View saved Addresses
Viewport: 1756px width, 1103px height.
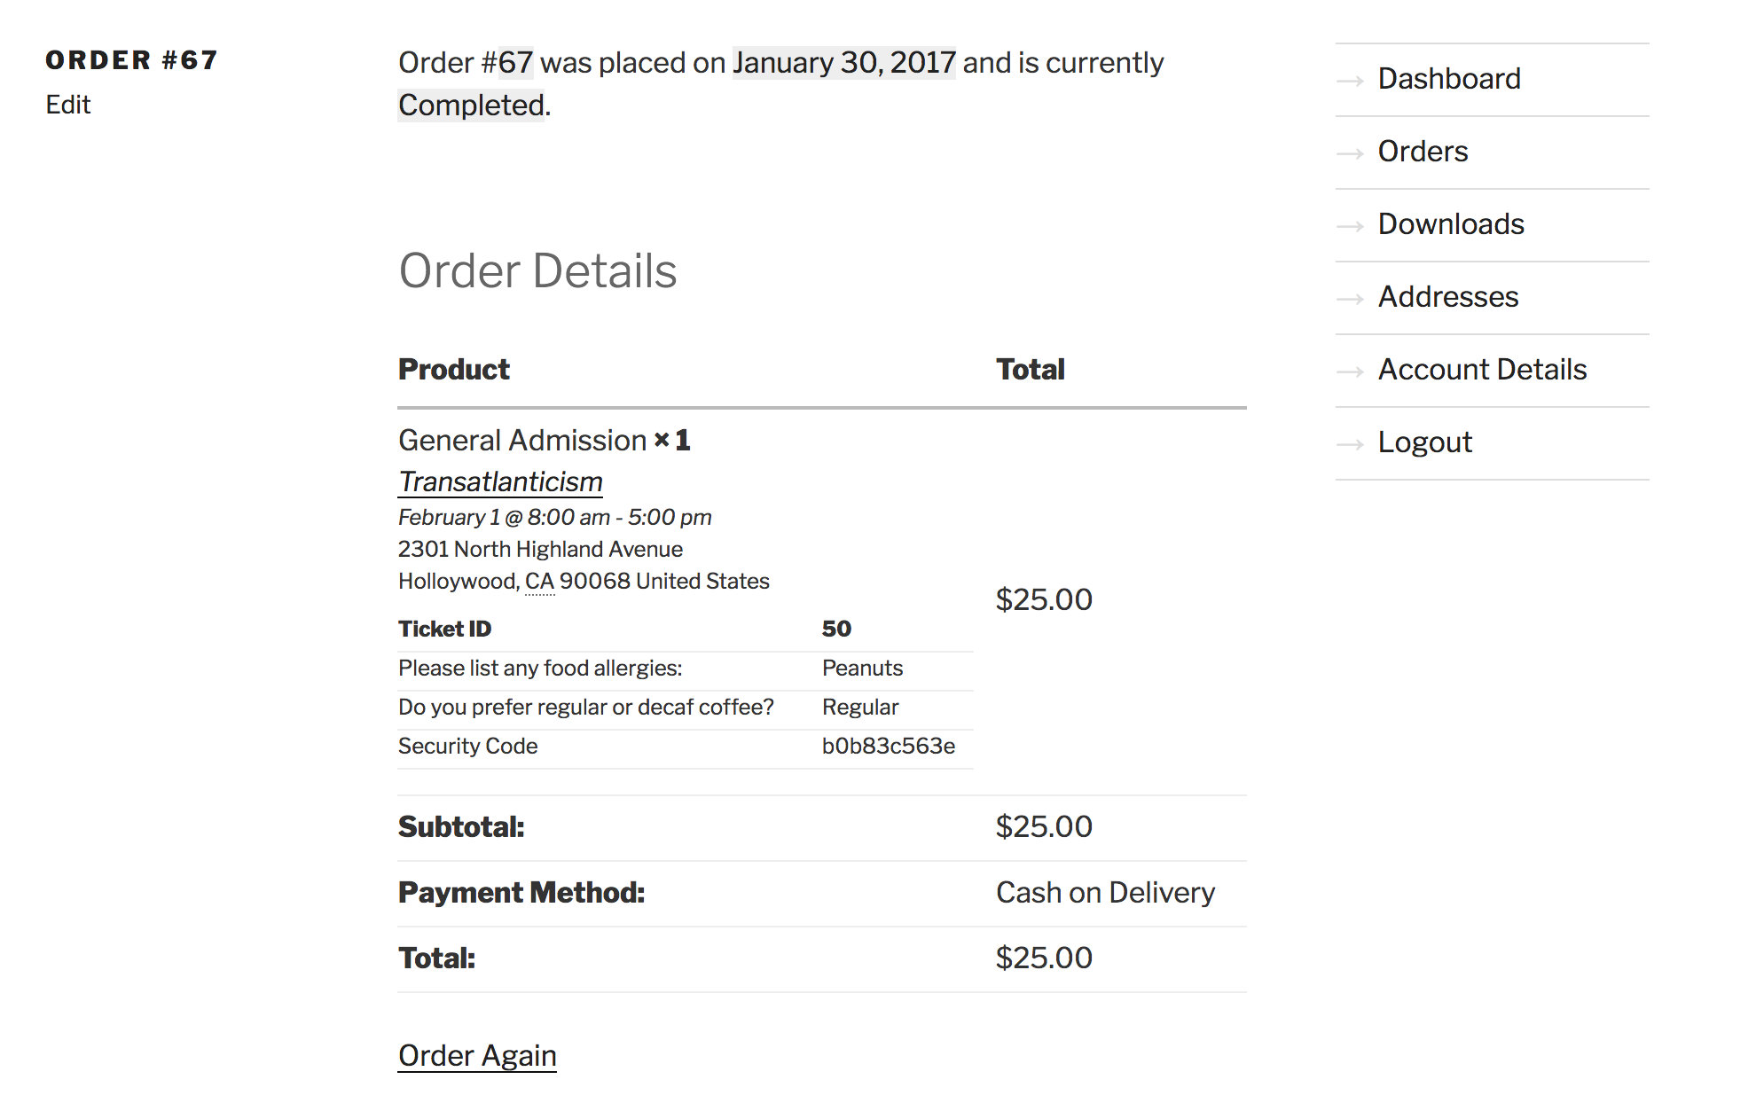tap(1447, 297)
